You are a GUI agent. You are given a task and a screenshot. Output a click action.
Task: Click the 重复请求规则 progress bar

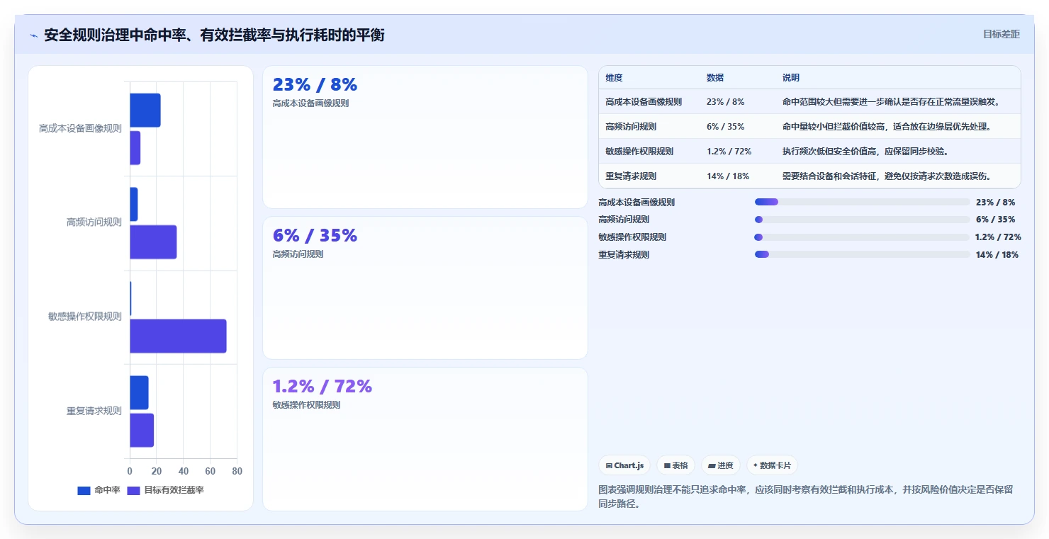tap(862, 254)
